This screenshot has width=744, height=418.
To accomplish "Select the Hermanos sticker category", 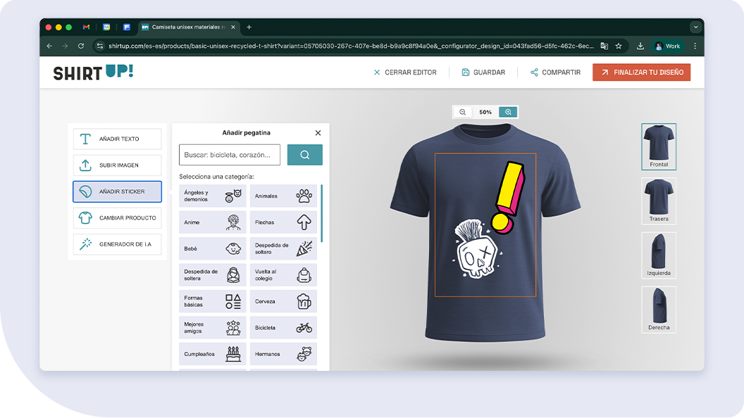I will pos(283,354).
